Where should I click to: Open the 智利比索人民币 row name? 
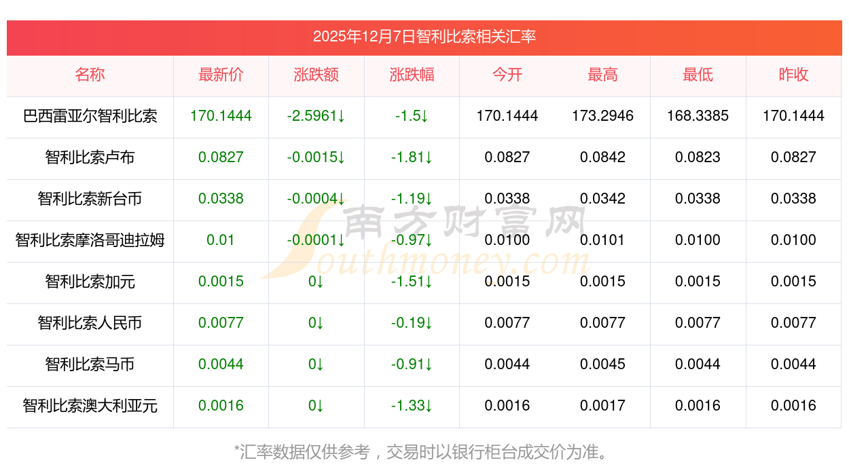coord(90,323)
